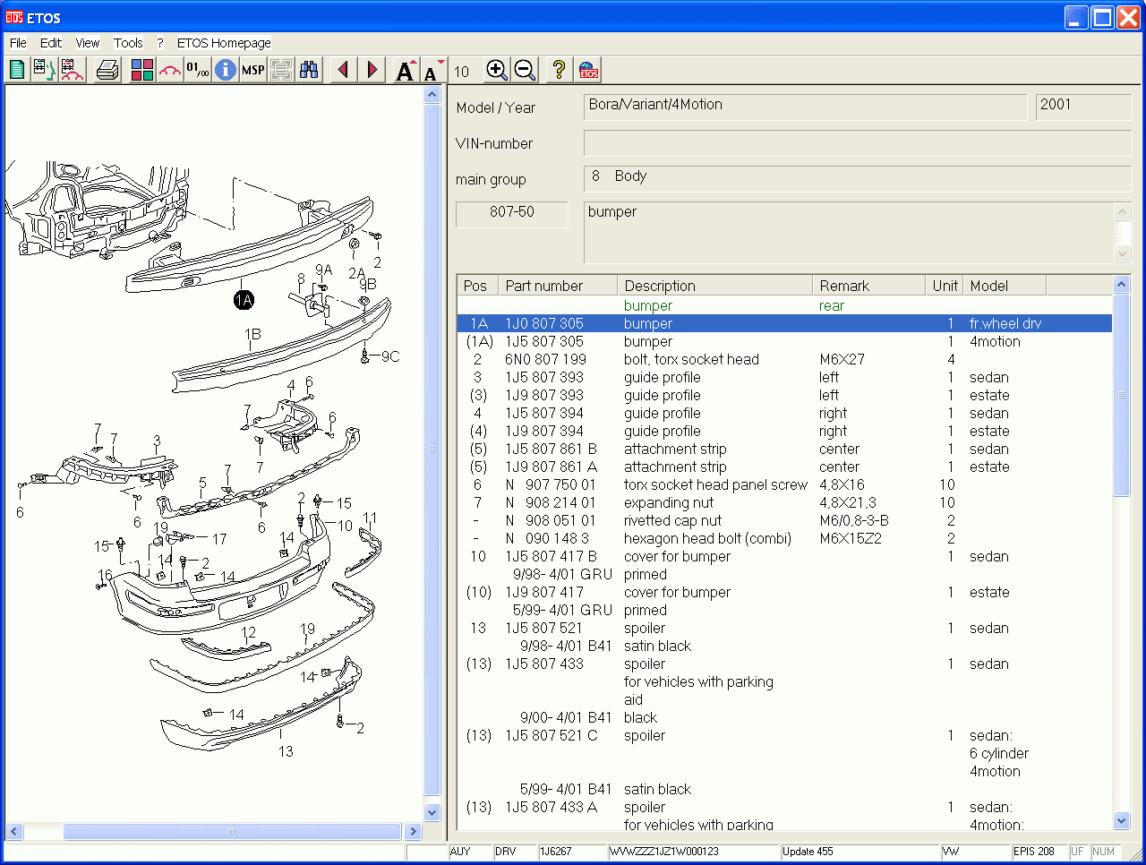Click the main group field 8 Body

(858, 178)
